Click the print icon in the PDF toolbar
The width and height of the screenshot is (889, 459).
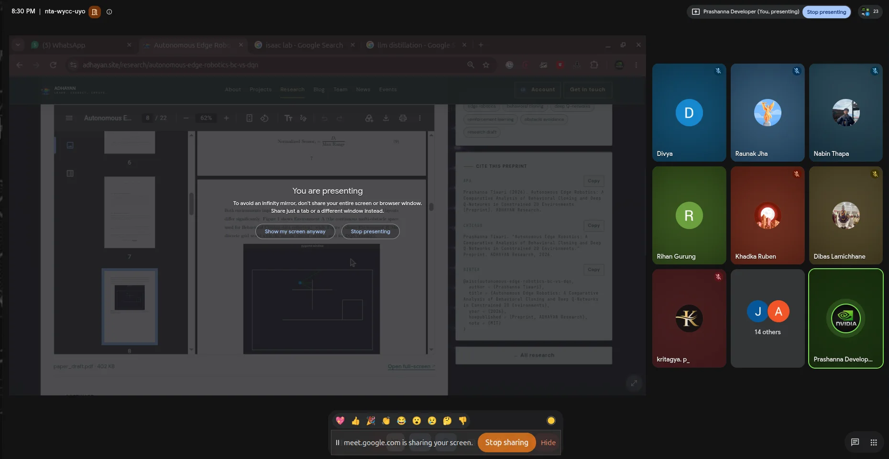(403, 118)
